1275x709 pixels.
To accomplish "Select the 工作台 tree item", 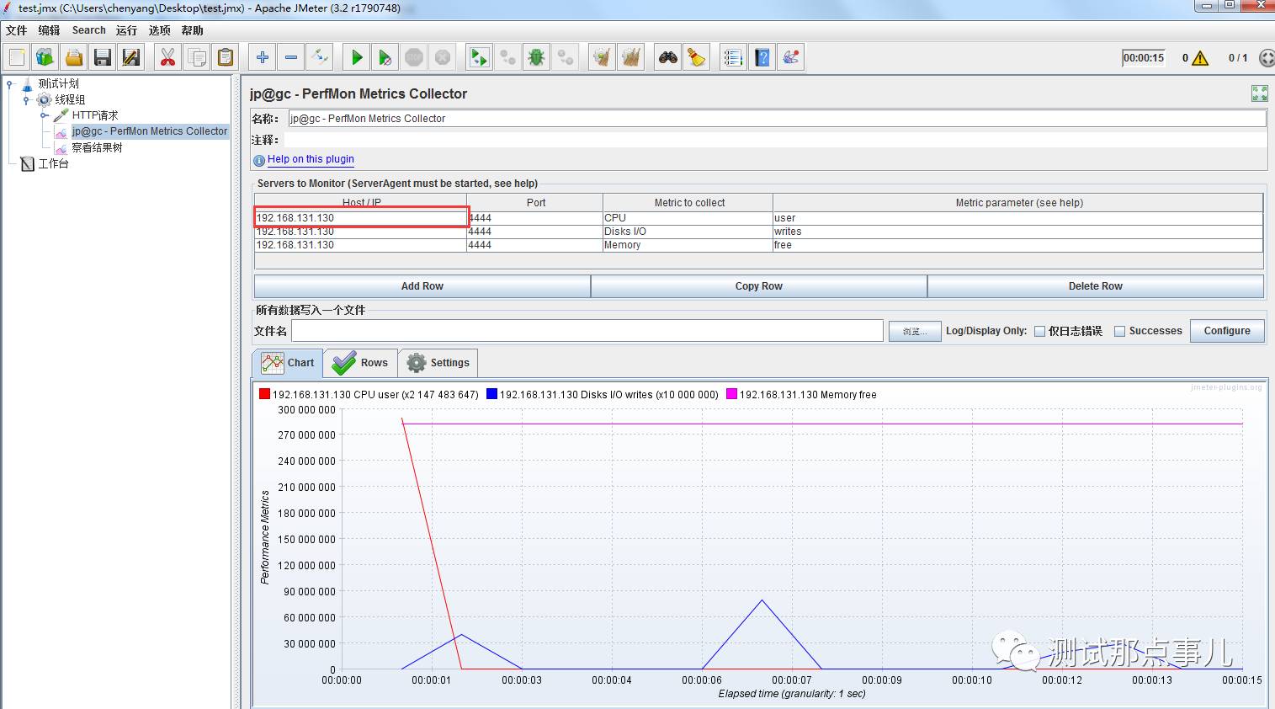I will (53, 163).
